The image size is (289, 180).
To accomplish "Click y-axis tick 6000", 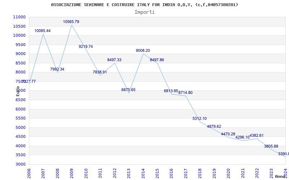I will point(21,109).
